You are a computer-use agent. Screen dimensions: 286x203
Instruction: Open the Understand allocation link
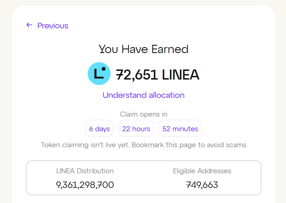click(x=143, y=95)
